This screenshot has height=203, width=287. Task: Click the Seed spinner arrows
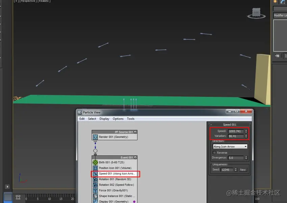click(x=236, y=170)
